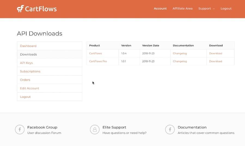This screenshot has height=146, width=245.
Task: View Changelog for CartFlows Pro 1.0.1
Action: (180, 61)
